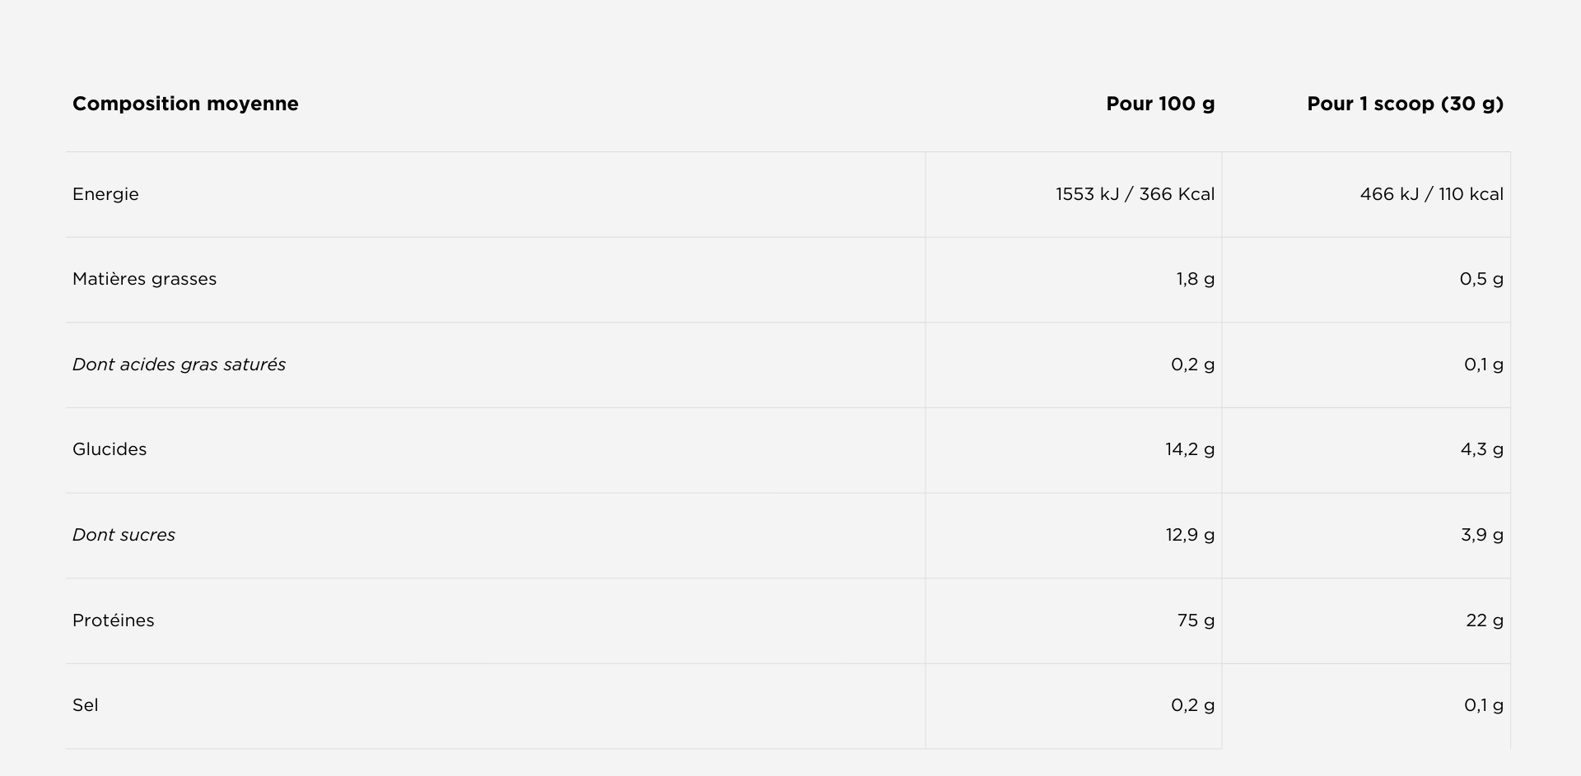Screen dimensions: 1581x776
Task: Click the '14,2 g' carbohydrate value
Action: point(1189,449)
